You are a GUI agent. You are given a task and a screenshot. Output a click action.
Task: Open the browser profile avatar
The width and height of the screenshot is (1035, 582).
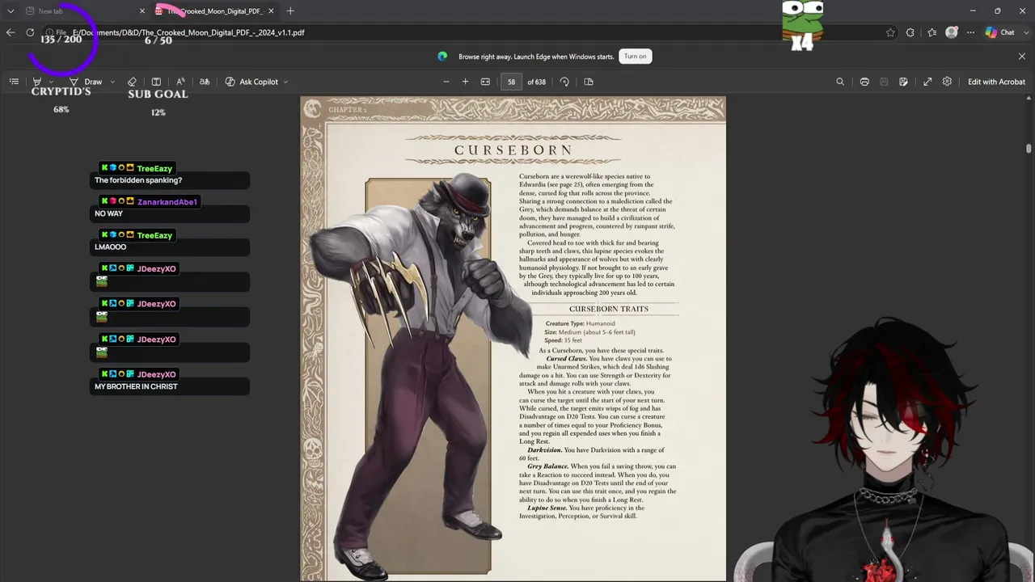coord(952,32)
